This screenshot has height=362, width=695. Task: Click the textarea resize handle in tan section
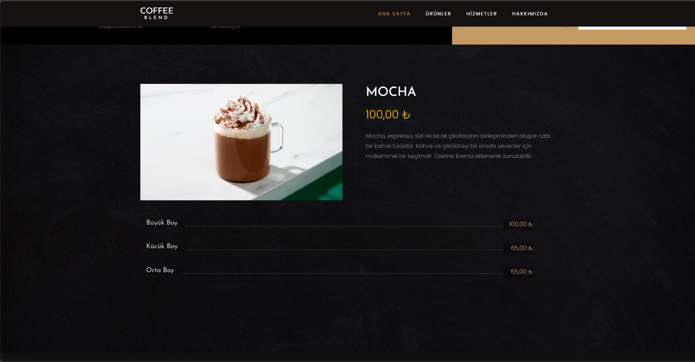click(567, 27)
